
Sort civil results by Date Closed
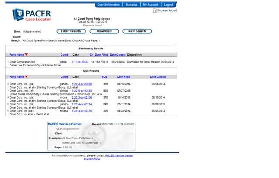pos(158,77)
